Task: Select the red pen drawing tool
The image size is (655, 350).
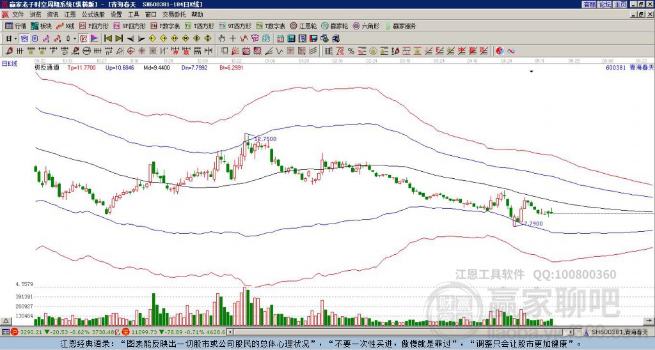Action: tap(9, 51)
